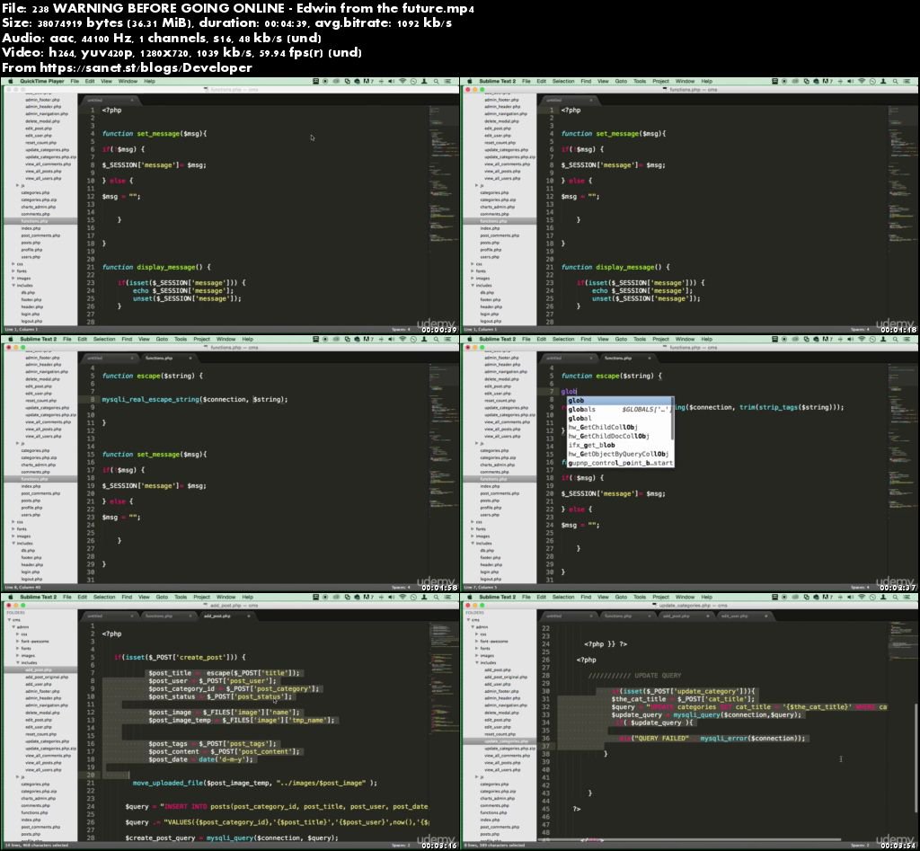
Task: Click Spotlight search icon in the QuickTime Player frame
Action: 437,82
